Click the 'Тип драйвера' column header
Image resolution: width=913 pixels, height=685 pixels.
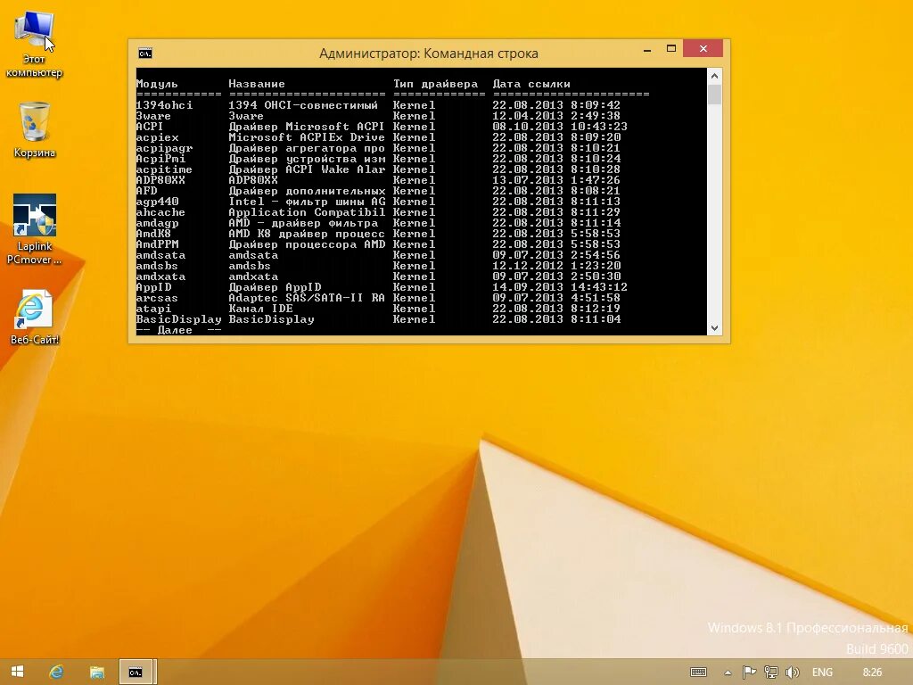[435, 84]
